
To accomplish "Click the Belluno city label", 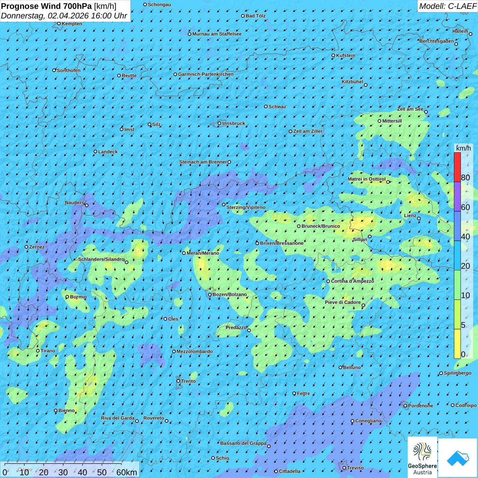I will pos(352,367).
